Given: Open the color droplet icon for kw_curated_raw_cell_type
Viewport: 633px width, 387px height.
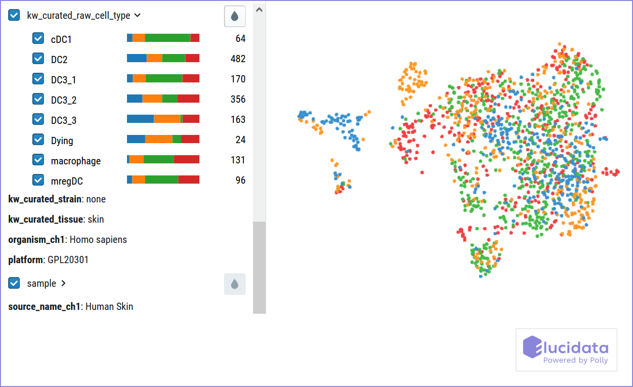Looking at the screenshot, I should [235, 16].
